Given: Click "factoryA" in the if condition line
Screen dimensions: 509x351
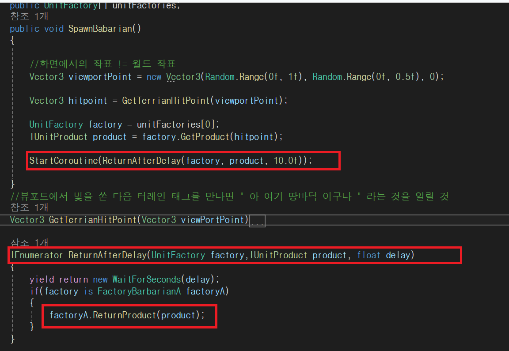Looking at the screenshot, I should click(205, 291).
